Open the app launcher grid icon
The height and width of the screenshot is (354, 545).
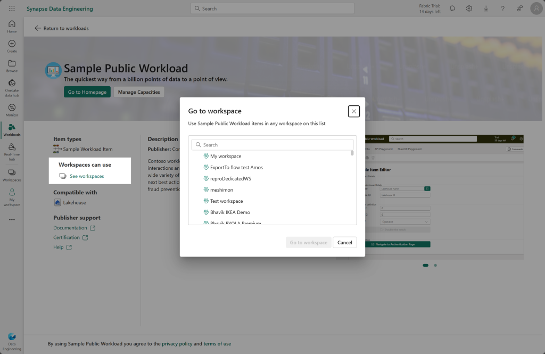coord(12,9)
